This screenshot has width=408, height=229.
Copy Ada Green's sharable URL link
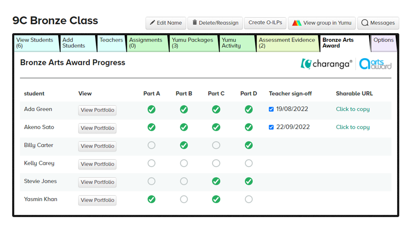coord(353,109)
